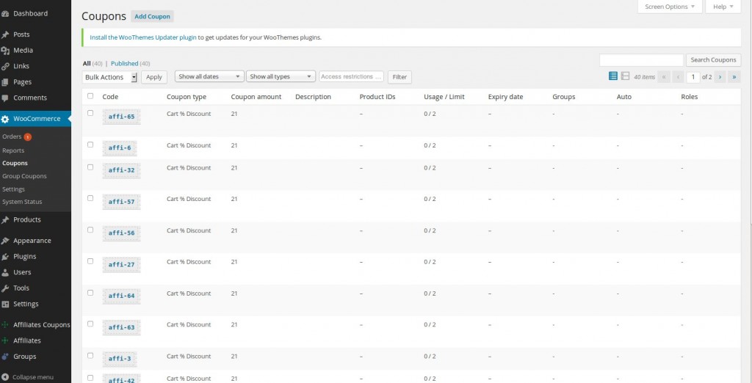Viewport: 752px width, 383px height.
Task: Open the WooThemes Updater plugin link
Action: tap(142, 37)
